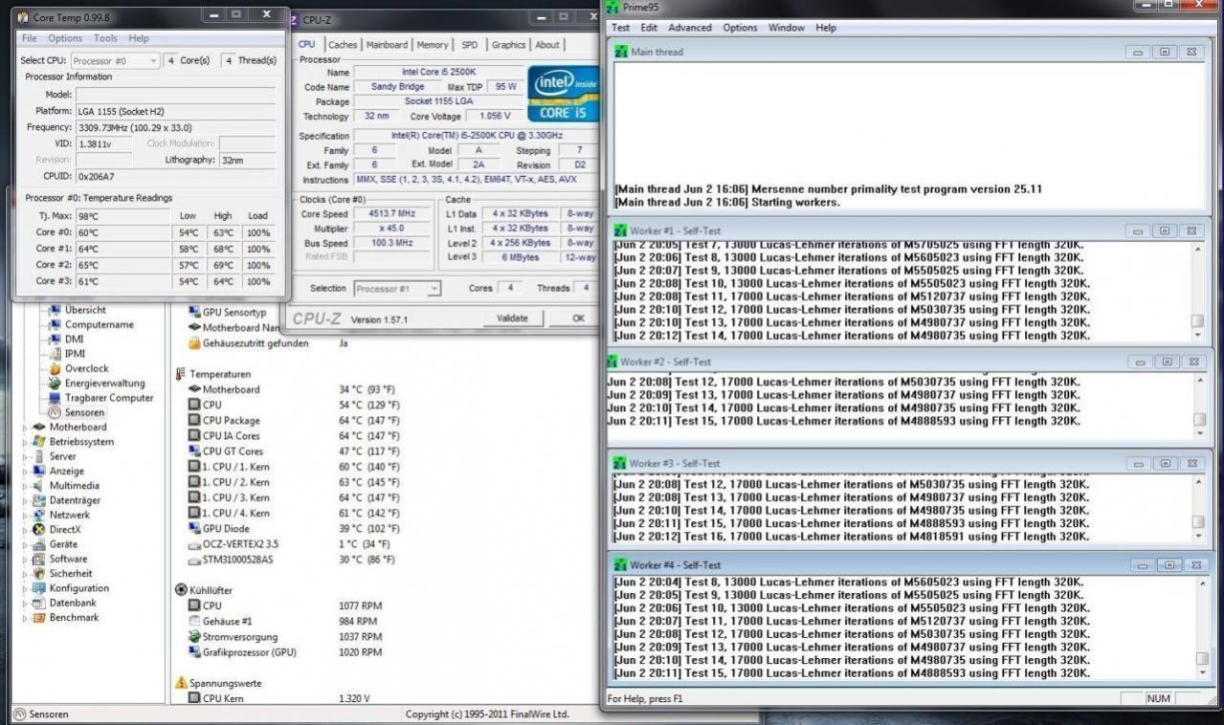Click the Gehäusezutritt gefunden lock icon
The image size is (1224, 725).
point(194,342)
